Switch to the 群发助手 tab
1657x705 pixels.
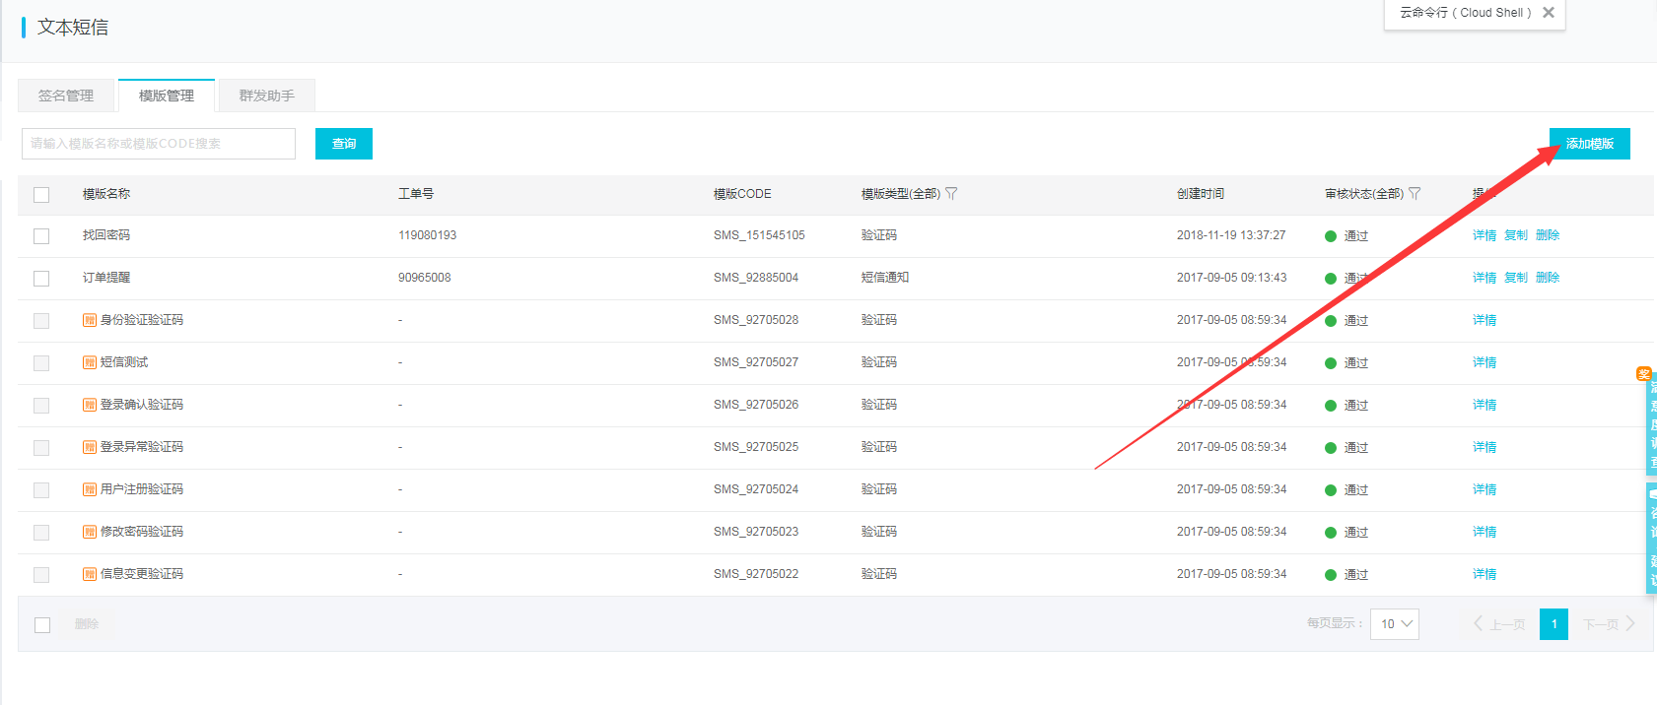click(x=266, y=96)
